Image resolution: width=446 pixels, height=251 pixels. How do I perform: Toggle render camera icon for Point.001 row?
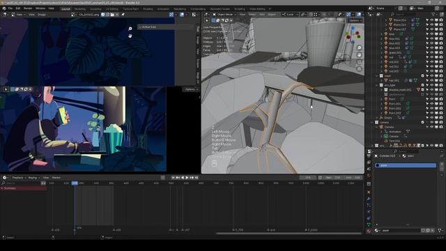[x=441, y=104]
